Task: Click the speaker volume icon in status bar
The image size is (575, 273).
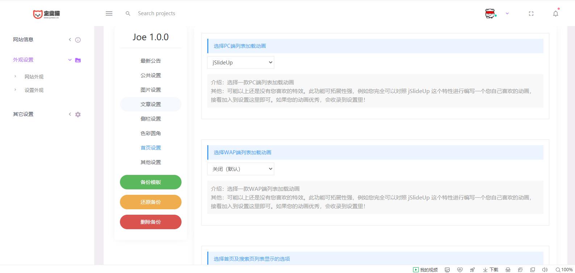Action: [545, 270]
